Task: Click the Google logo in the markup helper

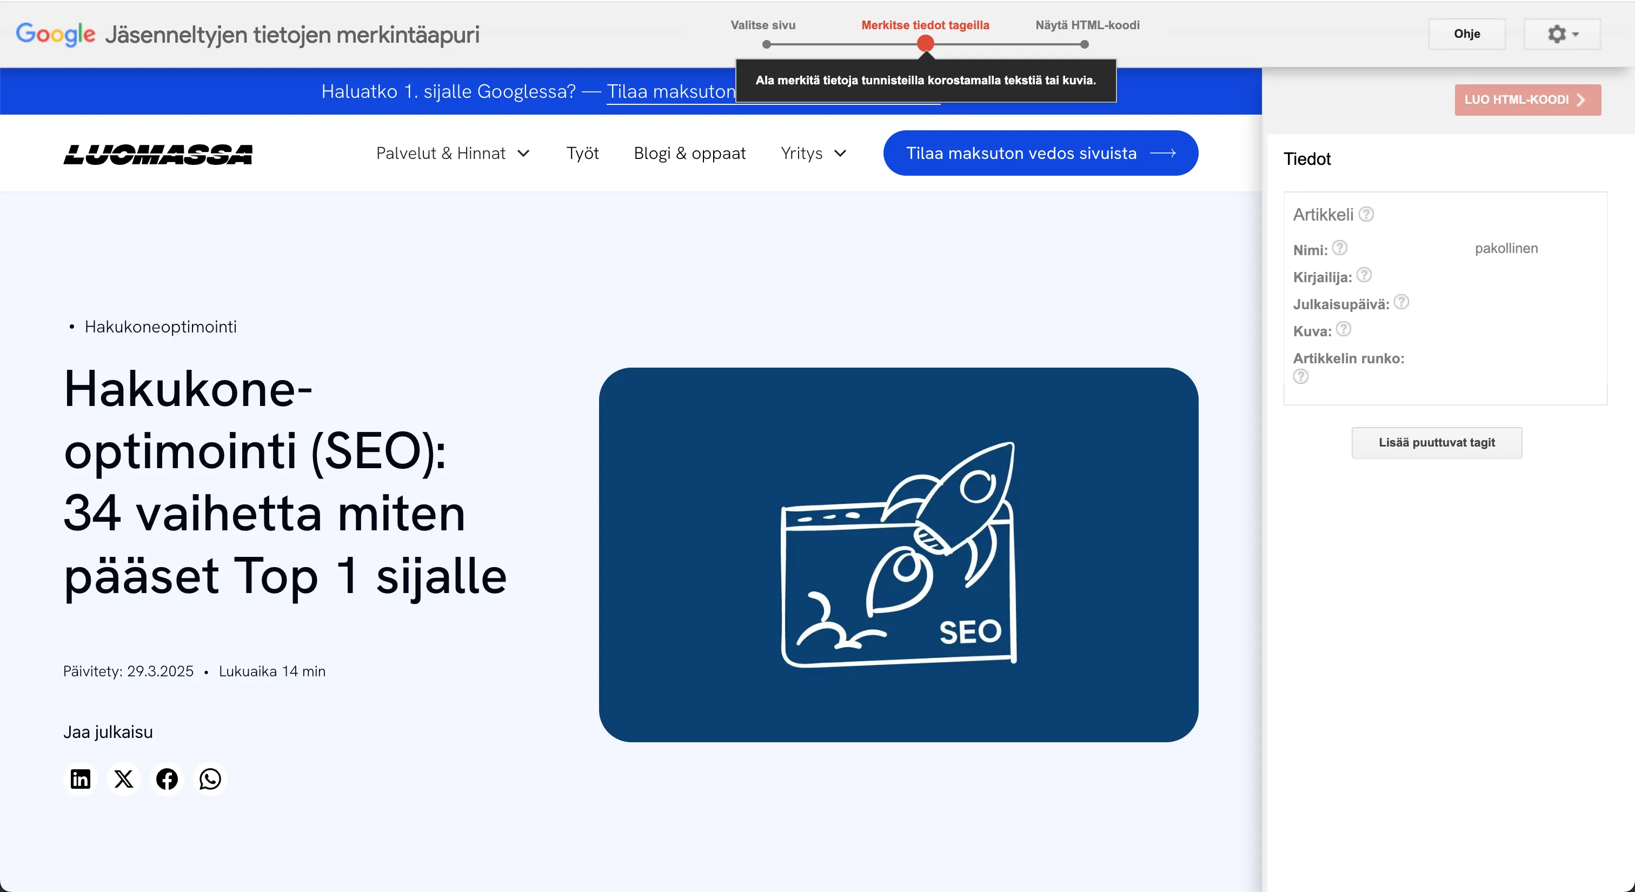Action: click(x=55, y=34)
